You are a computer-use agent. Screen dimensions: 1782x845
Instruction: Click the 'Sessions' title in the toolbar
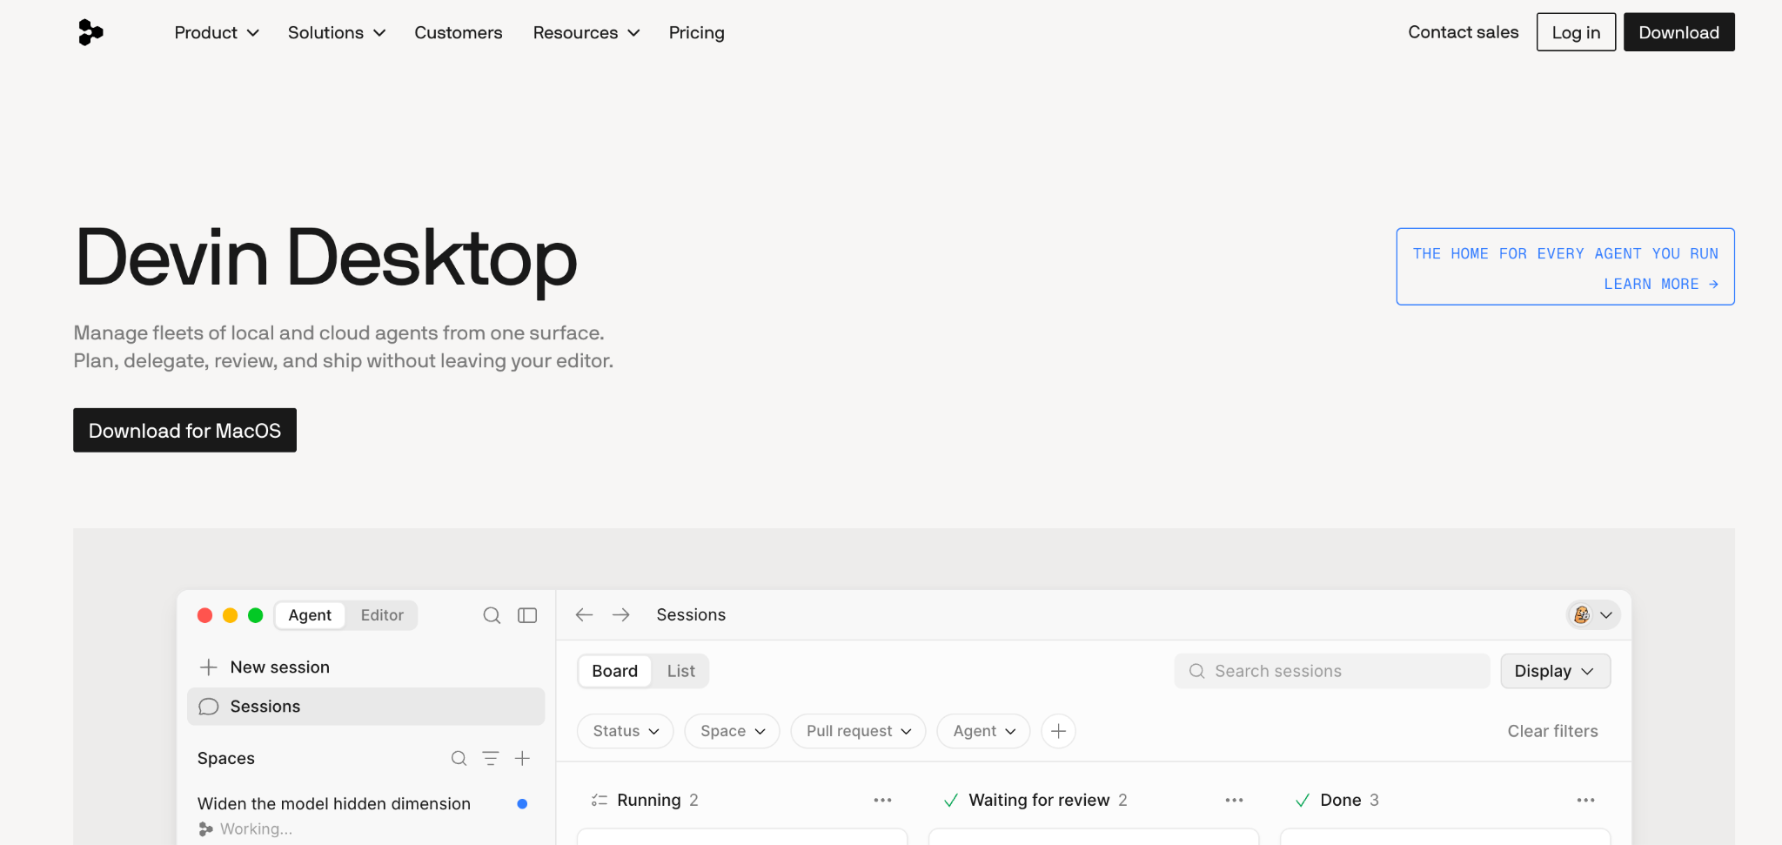pos(691,614)
